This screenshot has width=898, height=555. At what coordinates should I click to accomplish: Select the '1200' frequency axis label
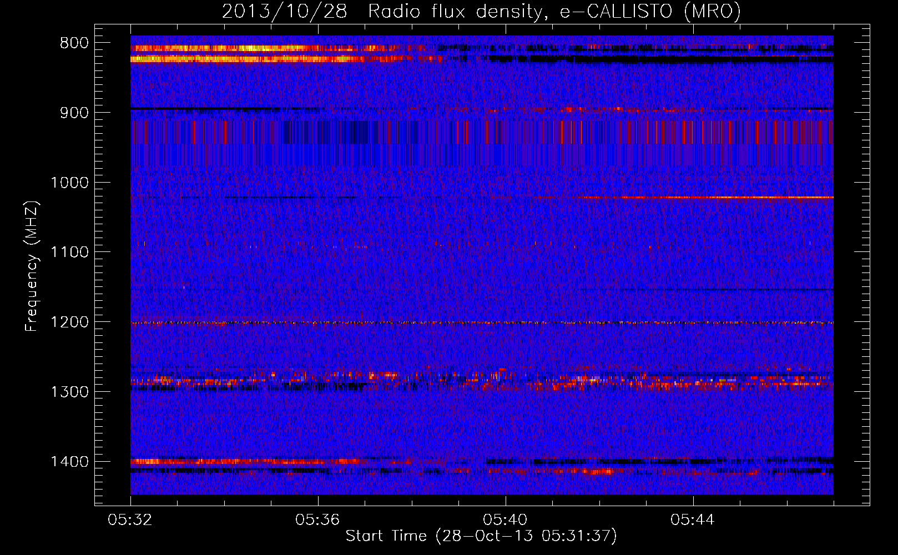point(69,322)
